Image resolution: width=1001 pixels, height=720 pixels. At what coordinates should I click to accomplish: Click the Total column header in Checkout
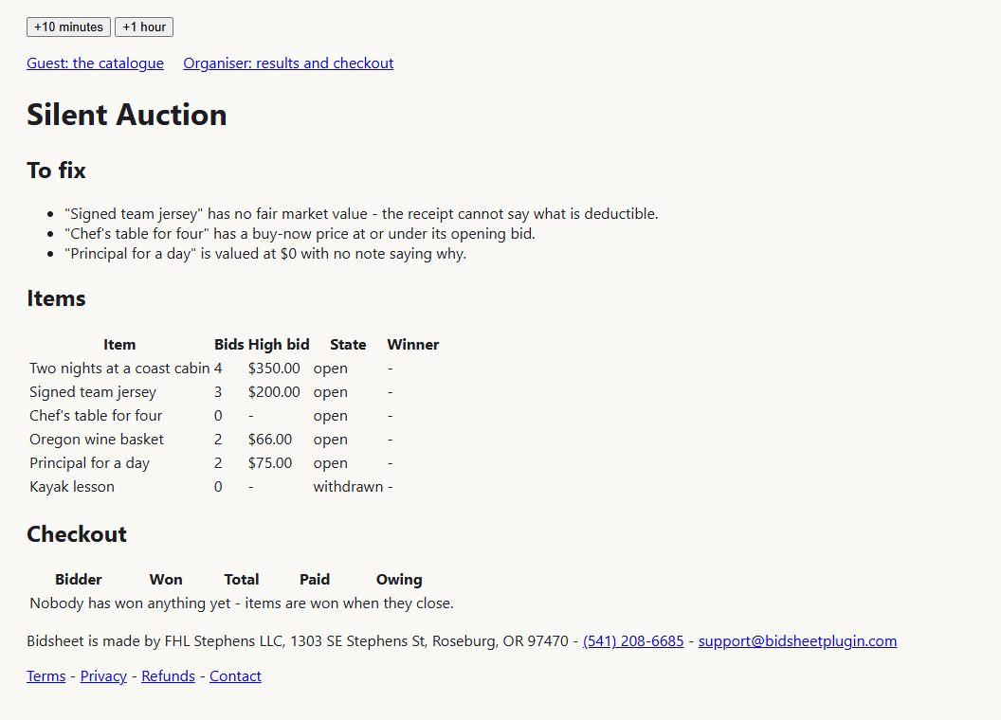242,580
